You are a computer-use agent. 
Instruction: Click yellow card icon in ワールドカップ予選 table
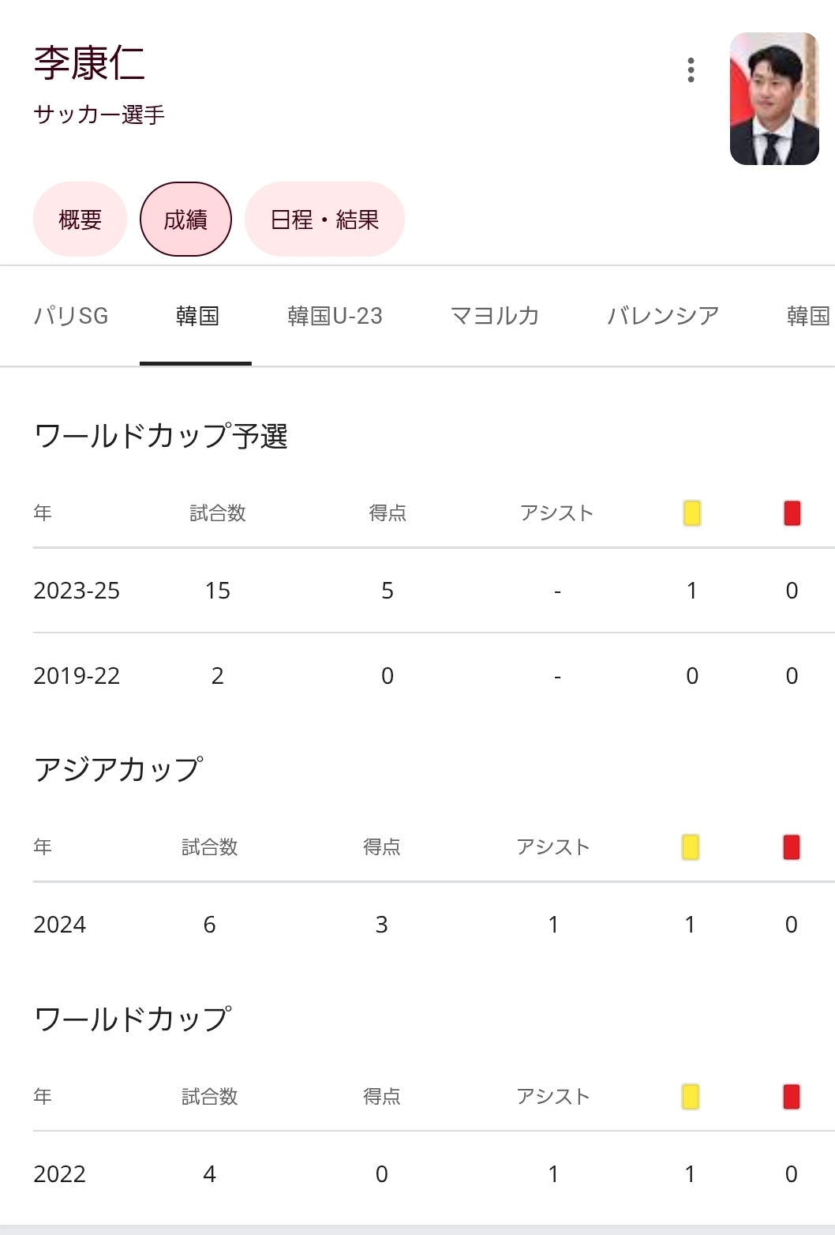(692, 513)
